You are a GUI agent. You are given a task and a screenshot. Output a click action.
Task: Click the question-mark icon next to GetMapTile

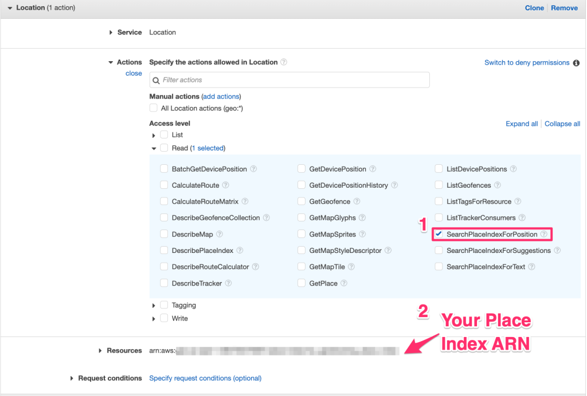pyautogui.click(x=351, y=266)
